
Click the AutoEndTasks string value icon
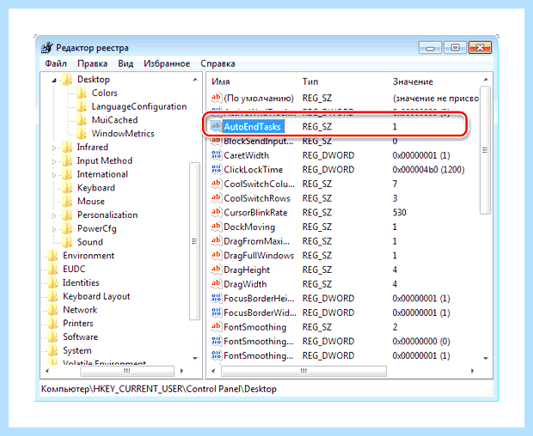pos(216,126)
